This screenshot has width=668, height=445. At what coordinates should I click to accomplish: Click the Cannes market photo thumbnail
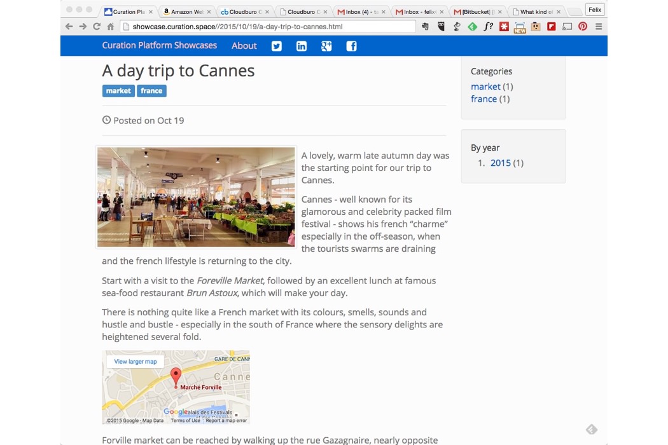coord(196,197)
